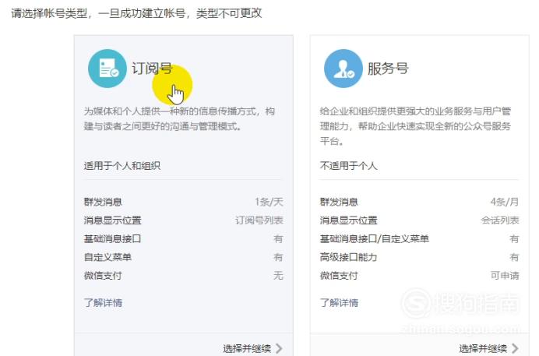Click the 适用于个人和组织 text
539x356 pixels.
click(x=122, y=166)
